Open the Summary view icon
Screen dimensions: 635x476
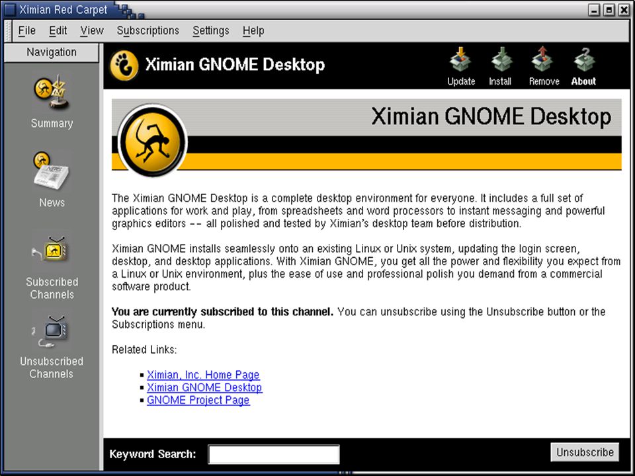coord(51,93)
